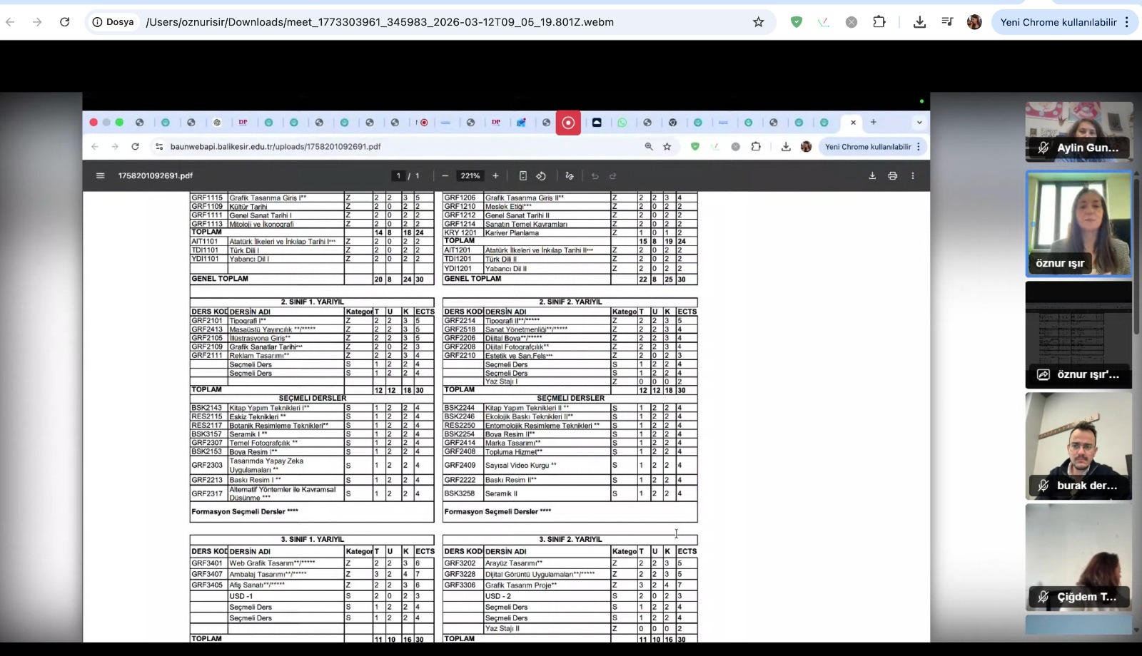This screenshot has width=1142, height=656.
Task: Bookmark this webm page with the star
Action: [759, 22]
